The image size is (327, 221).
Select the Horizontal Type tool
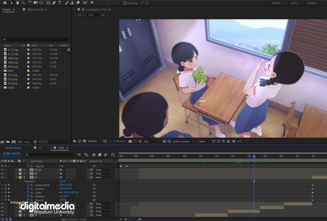tap(60, 3)
